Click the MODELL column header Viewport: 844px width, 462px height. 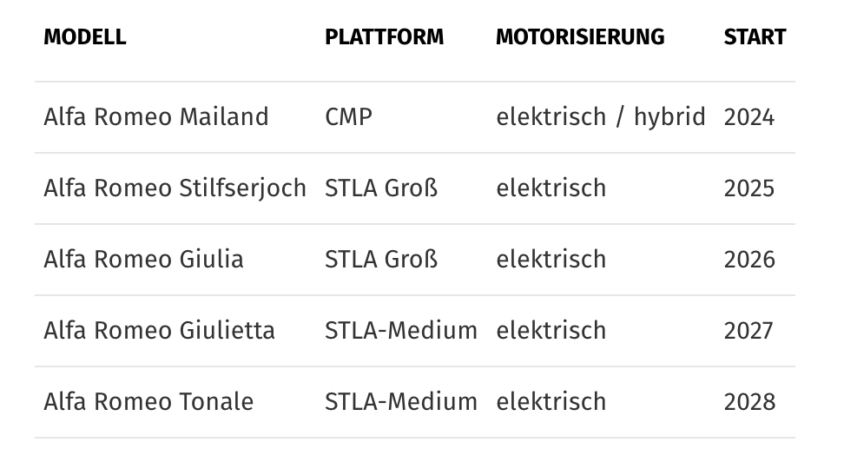[84, 37]
